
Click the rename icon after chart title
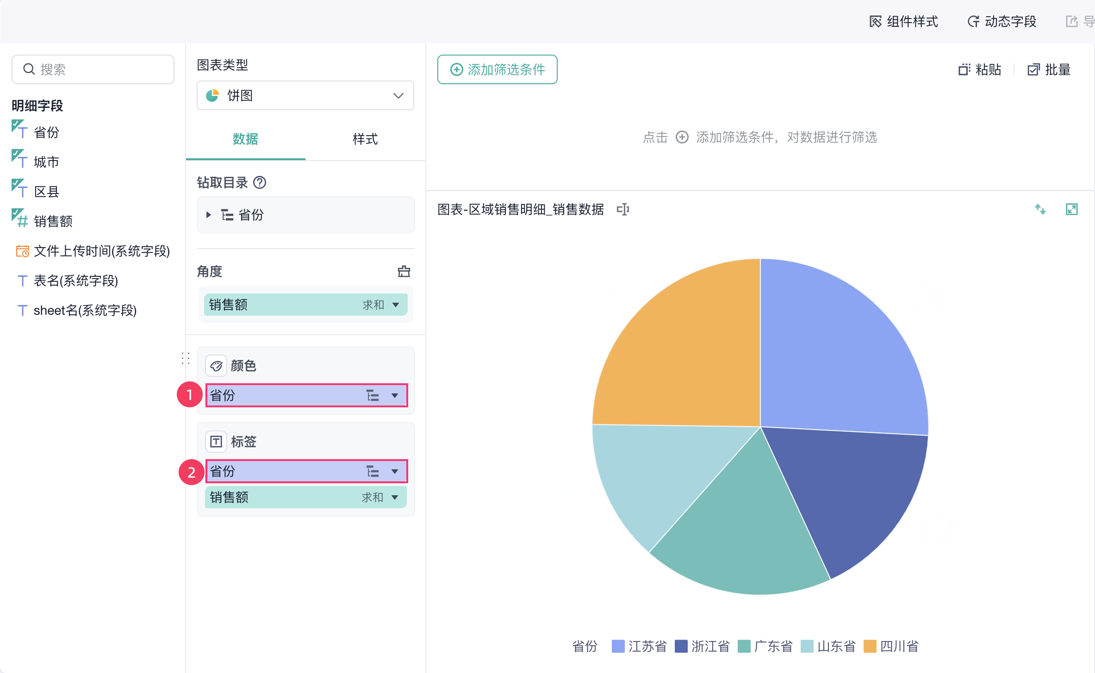pos(623,209)
